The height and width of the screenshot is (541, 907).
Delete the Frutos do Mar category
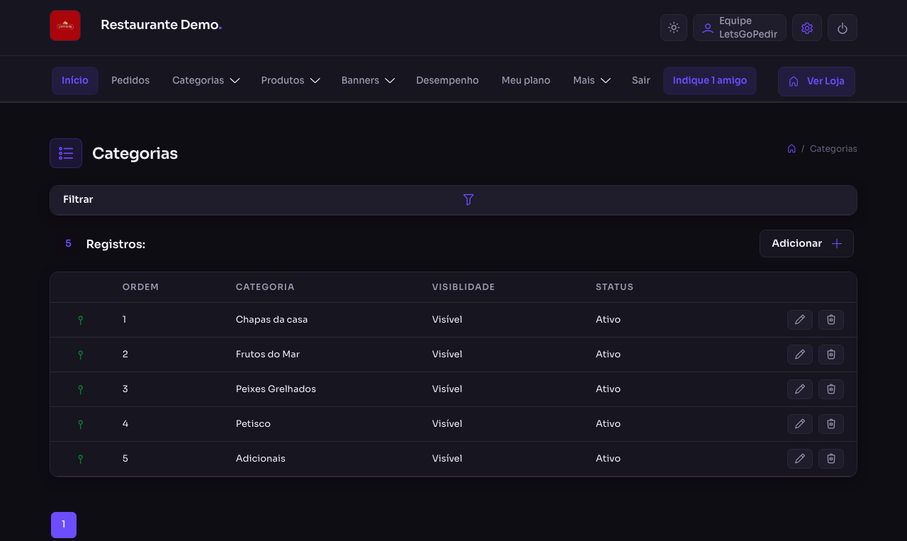830,355
